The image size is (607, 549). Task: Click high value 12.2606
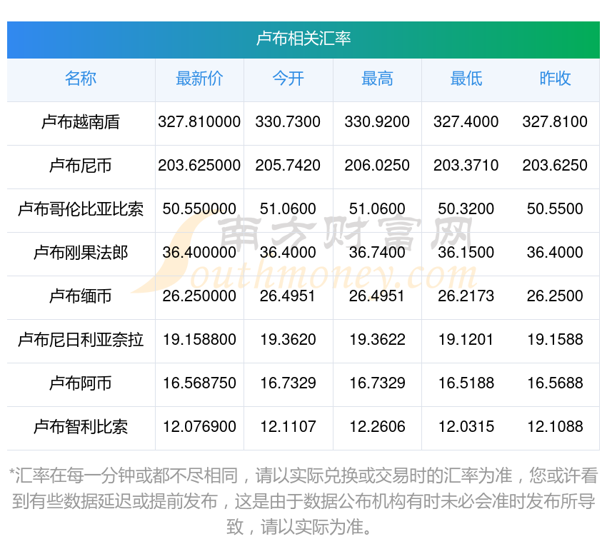click(377, 427)
